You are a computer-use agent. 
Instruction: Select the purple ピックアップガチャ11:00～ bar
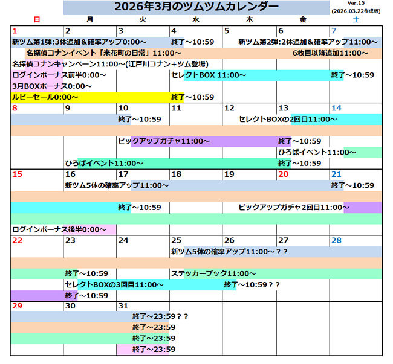[164, 141]
